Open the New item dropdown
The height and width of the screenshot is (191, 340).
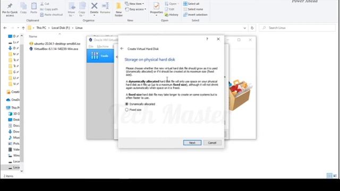(x=134, y=4)
